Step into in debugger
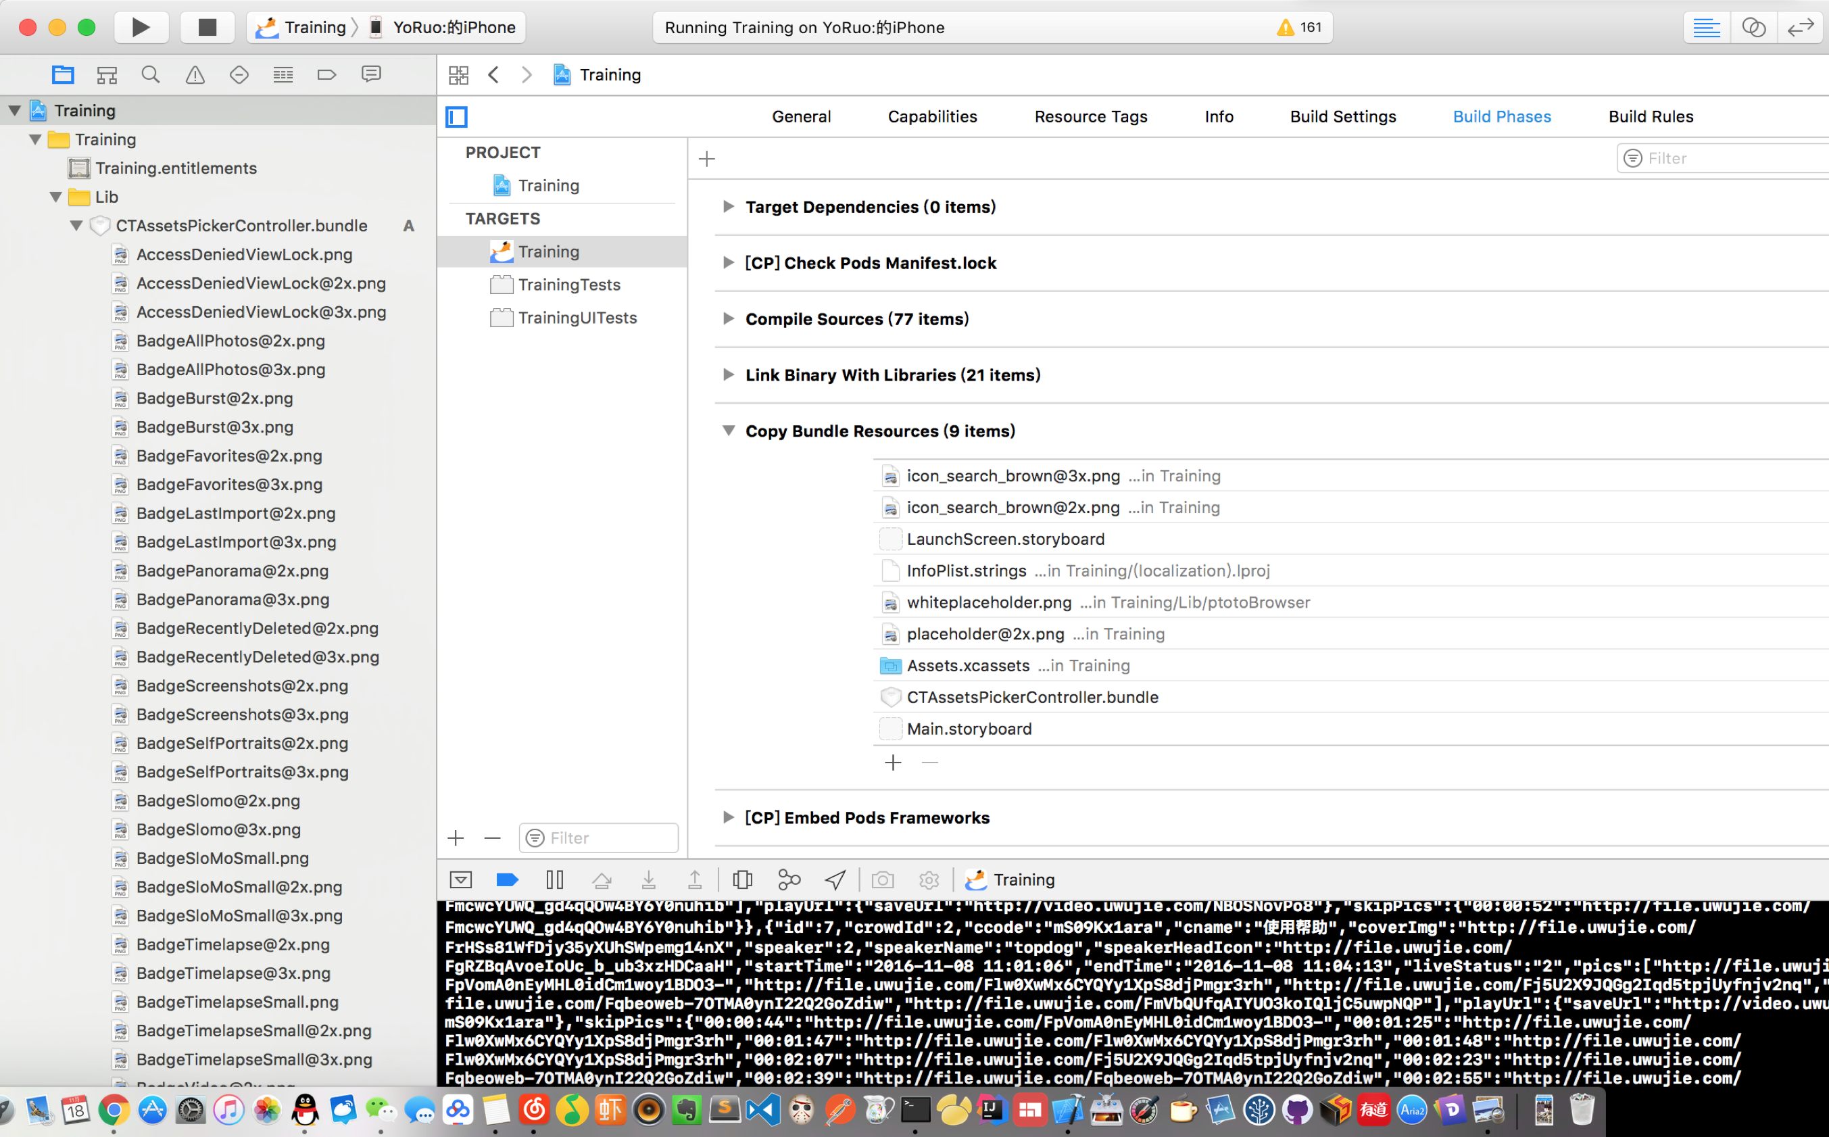The height and width of the screenshot is (1137, 1829). click(x=648, y=879)
